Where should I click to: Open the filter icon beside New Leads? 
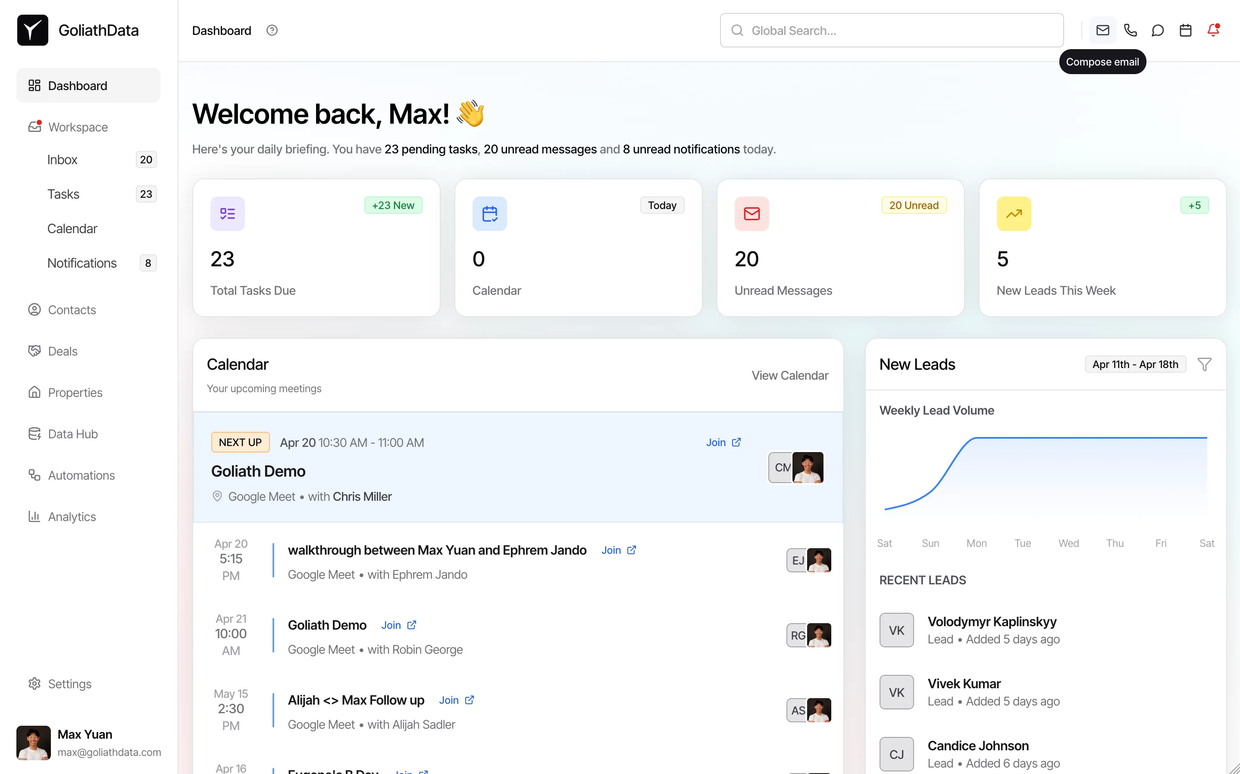(x=1204, y=364)
